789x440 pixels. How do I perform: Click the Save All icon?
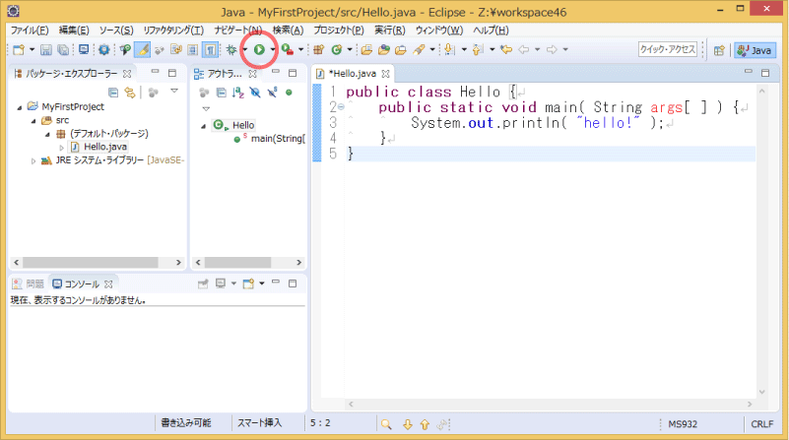click(63, 49)
